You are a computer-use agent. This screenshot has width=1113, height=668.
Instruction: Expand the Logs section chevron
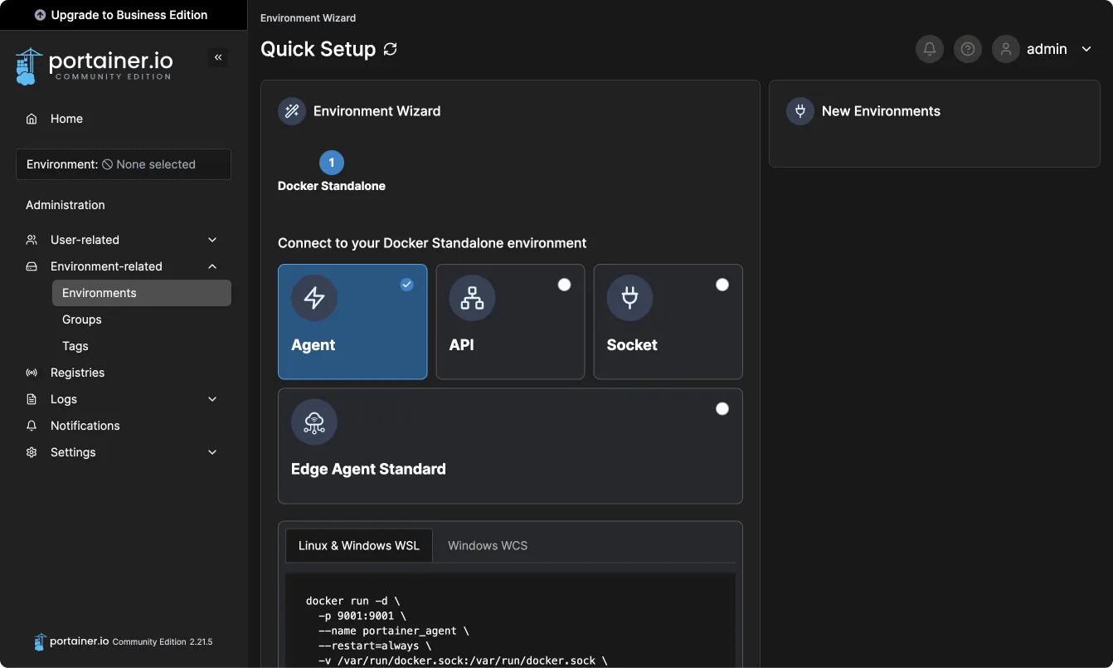(x=212, y=399)
